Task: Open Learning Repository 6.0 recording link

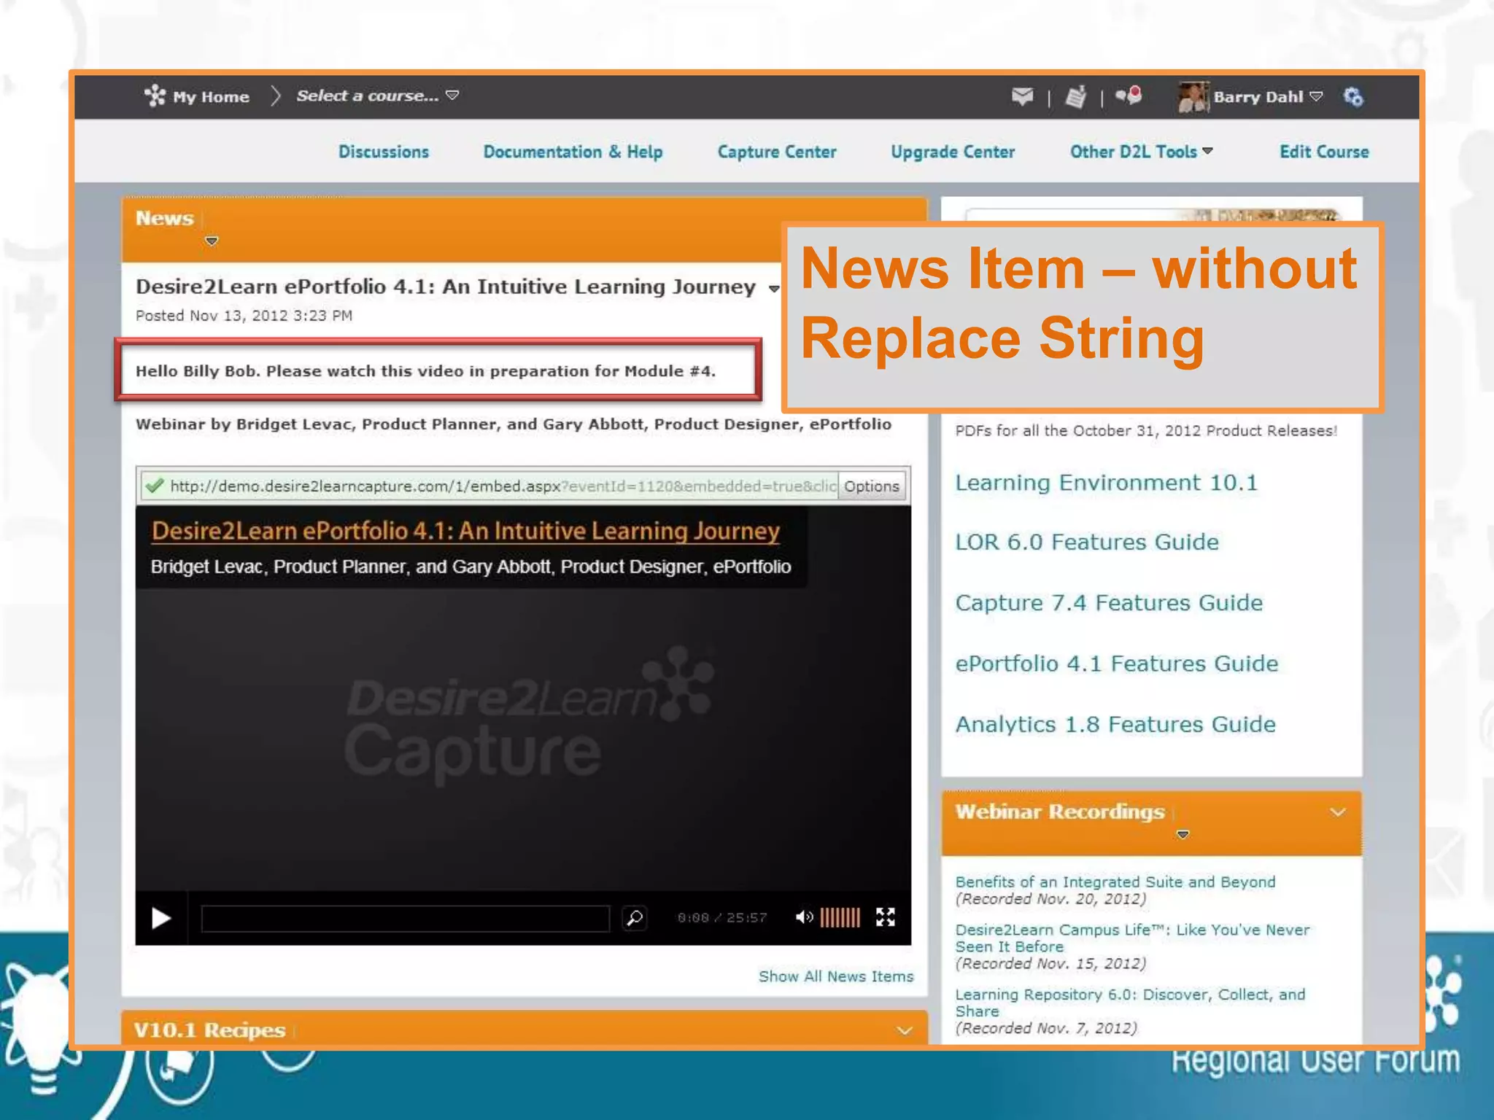Action: pyautogui.click(x=1130, y=1003)
